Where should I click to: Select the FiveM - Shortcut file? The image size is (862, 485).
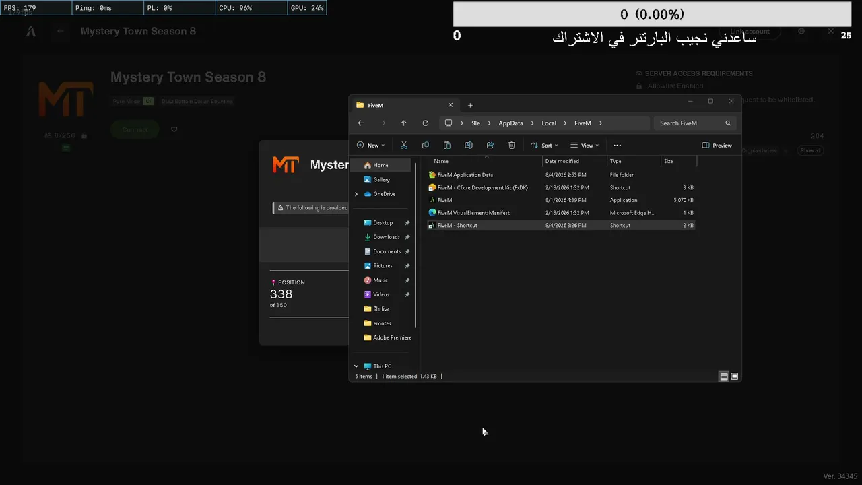pyautogui.click(x=562, y=226)
